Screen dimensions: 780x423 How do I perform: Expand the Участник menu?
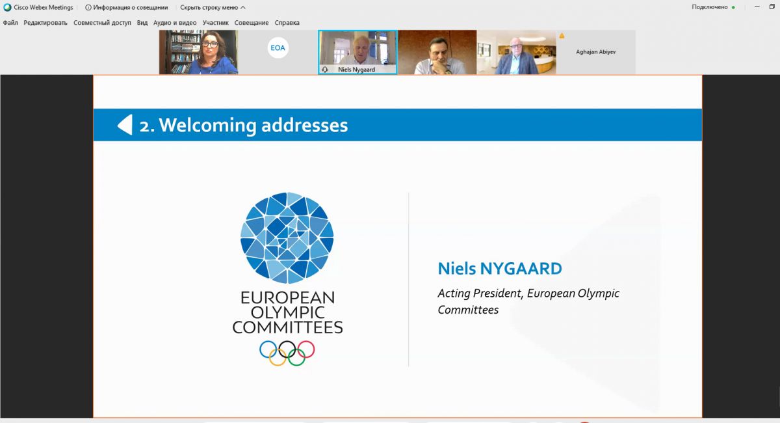tap(215, 22)
